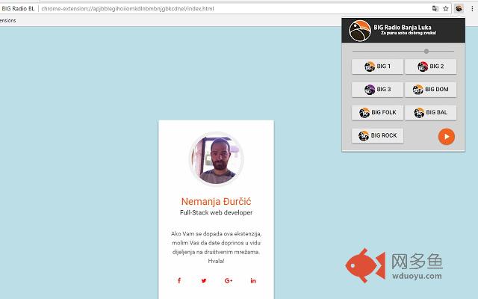This screenshot has width=478, height=299.
Task: Open the translate page icon in address bar
Action: (x=435, y=8)
